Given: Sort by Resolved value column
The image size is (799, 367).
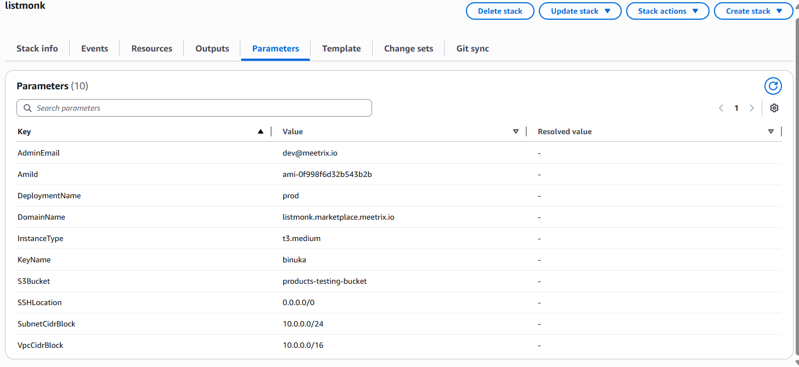Looking at the screenshot, I should pyautogui.click(x=771, y=131).
